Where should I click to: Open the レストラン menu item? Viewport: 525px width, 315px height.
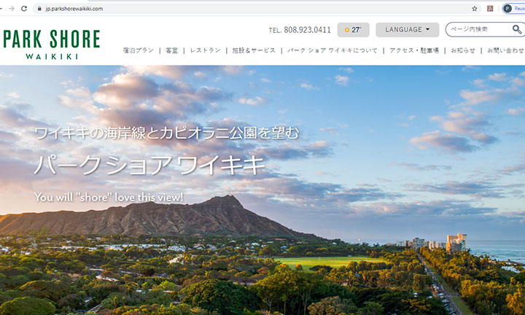pyautogui.click(x=205, y=50)
